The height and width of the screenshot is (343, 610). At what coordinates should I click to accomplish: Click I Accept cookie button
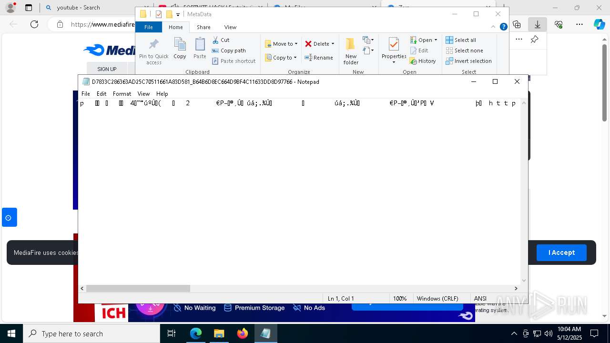(561, 252)
